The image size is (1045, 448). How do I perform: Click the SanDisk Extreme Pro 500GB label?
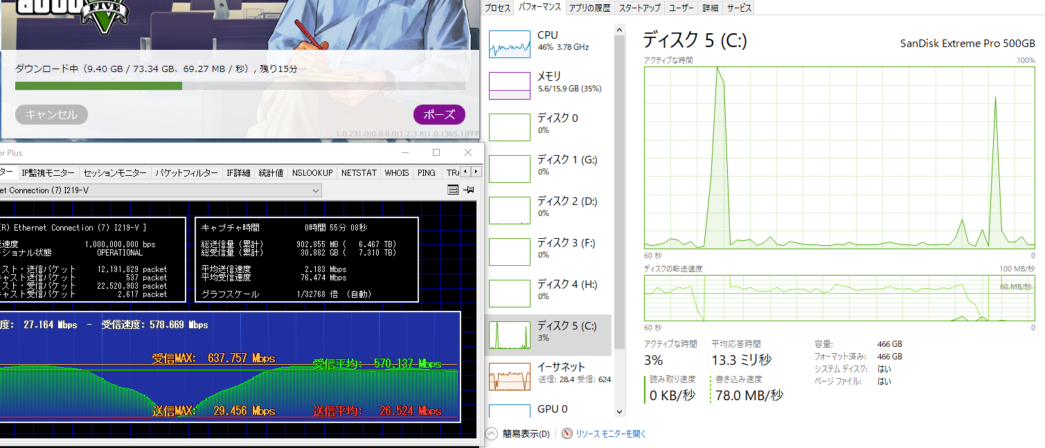(967, 43)
